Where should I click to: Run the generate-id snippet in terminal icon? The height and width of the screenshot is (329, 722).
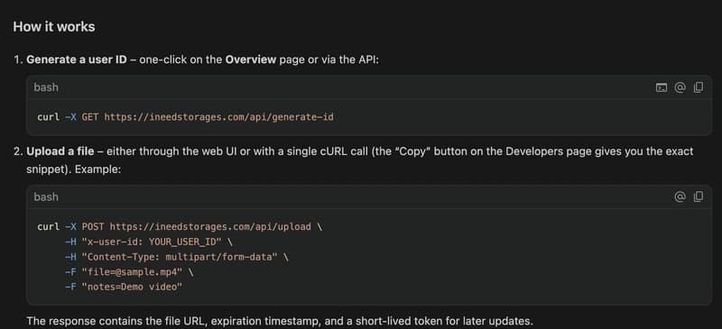(x=662, y=87)
